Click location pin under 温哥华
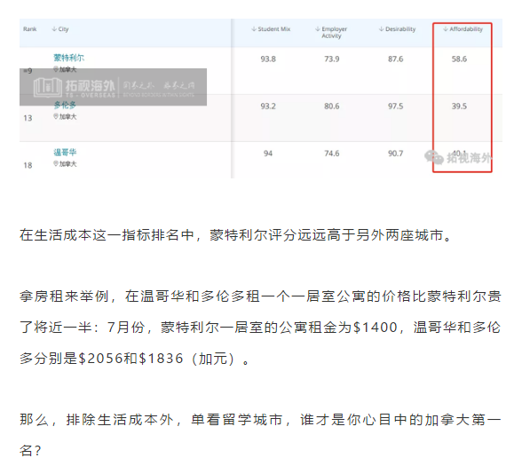Viewport: 514px width, 474px height. 56,163
